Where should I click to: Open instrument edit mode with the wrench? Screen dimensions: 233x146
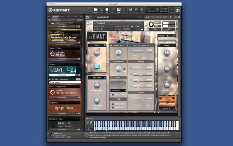pyautogui.click(x=89, y=23)
